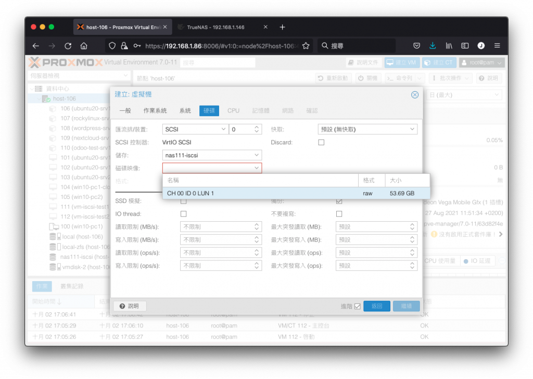Click the 說明文件 documentation button

tap(363, 62)
